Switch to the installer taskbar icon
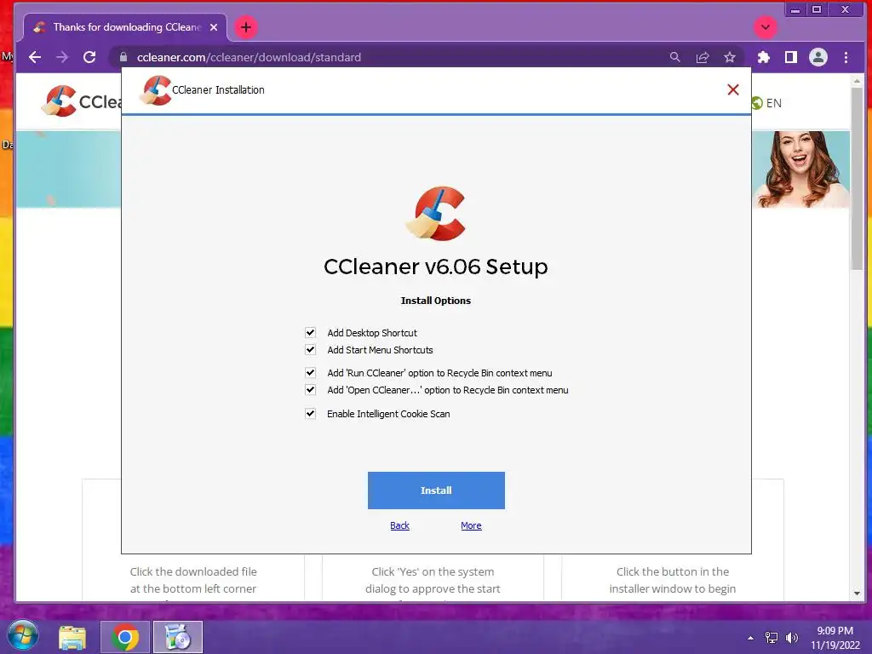 tap(178, 637)
